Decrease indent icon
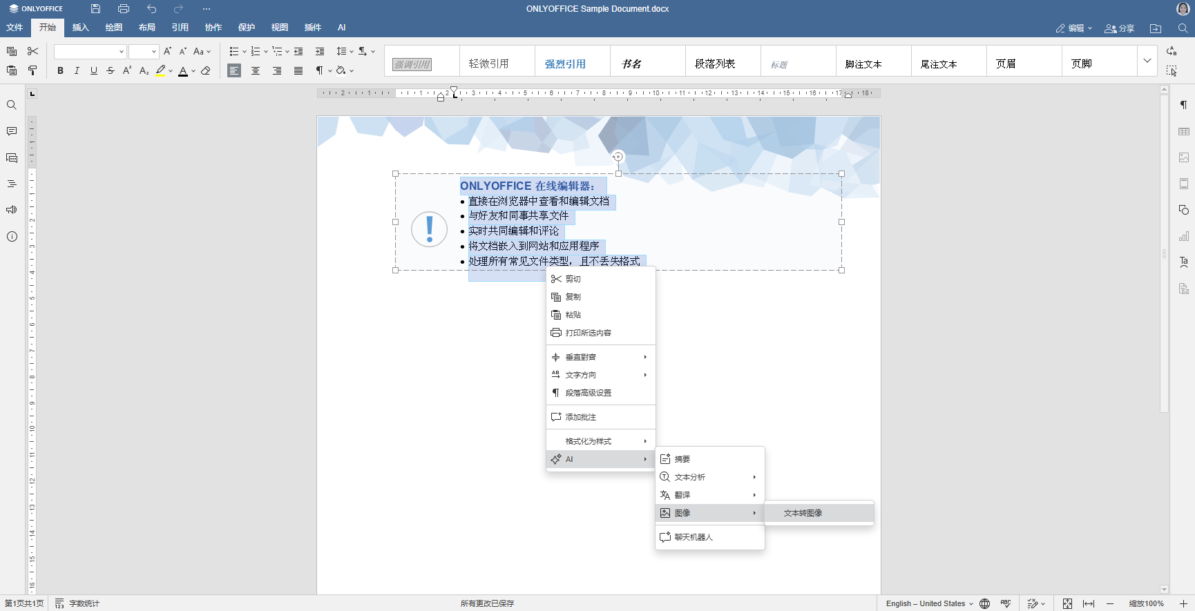This screenshot has width=1195, height=611. point(298,51)
